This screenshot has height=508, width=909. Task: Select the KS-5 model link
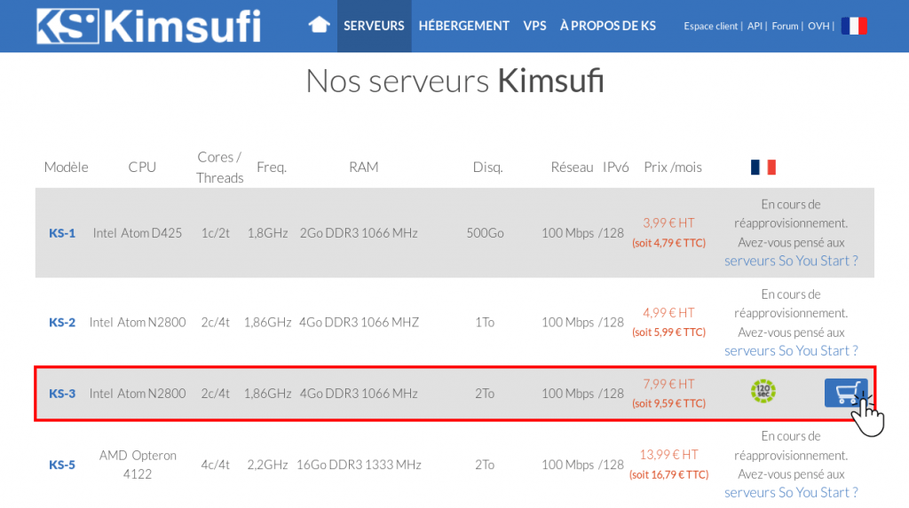pos(62,465)
